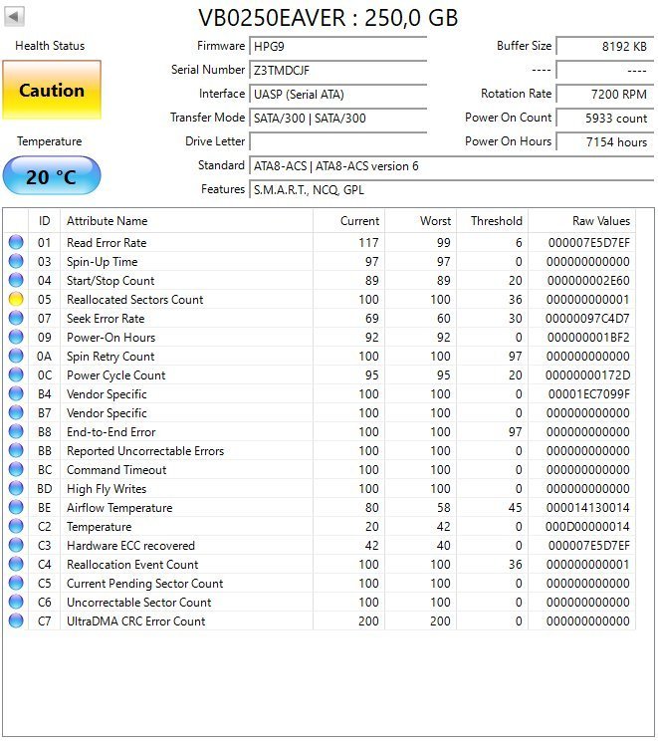This screenshot has width=658, height=744.
Task: Click the Raw Values column header
Action: pyautogui.click(x=600, y=221)
